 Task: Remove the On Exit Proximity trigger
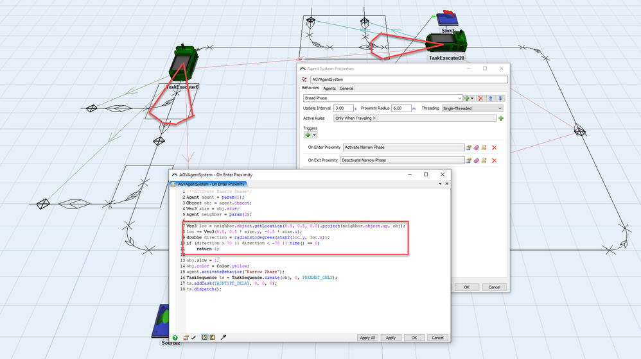[495, 160]
